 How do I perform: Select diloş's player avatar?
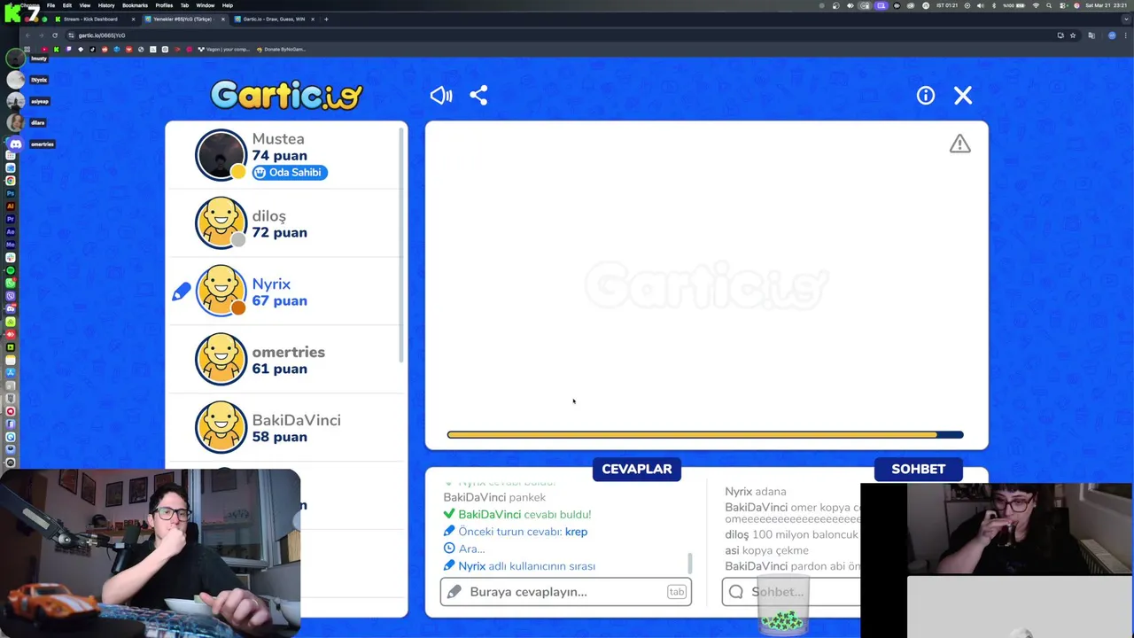click(221, 222)
